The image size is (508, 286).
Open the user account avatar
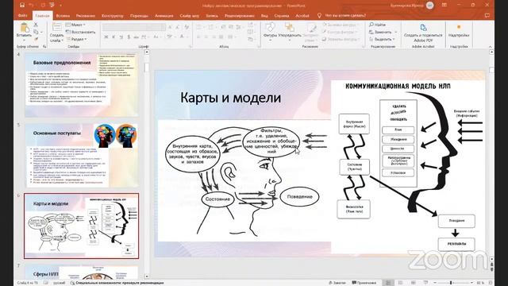(x=430, y=6)
